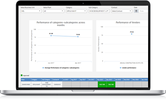Open the Select Contract dropdown
Viewport: 166px width, 100px height.
(x=122, y=11)
